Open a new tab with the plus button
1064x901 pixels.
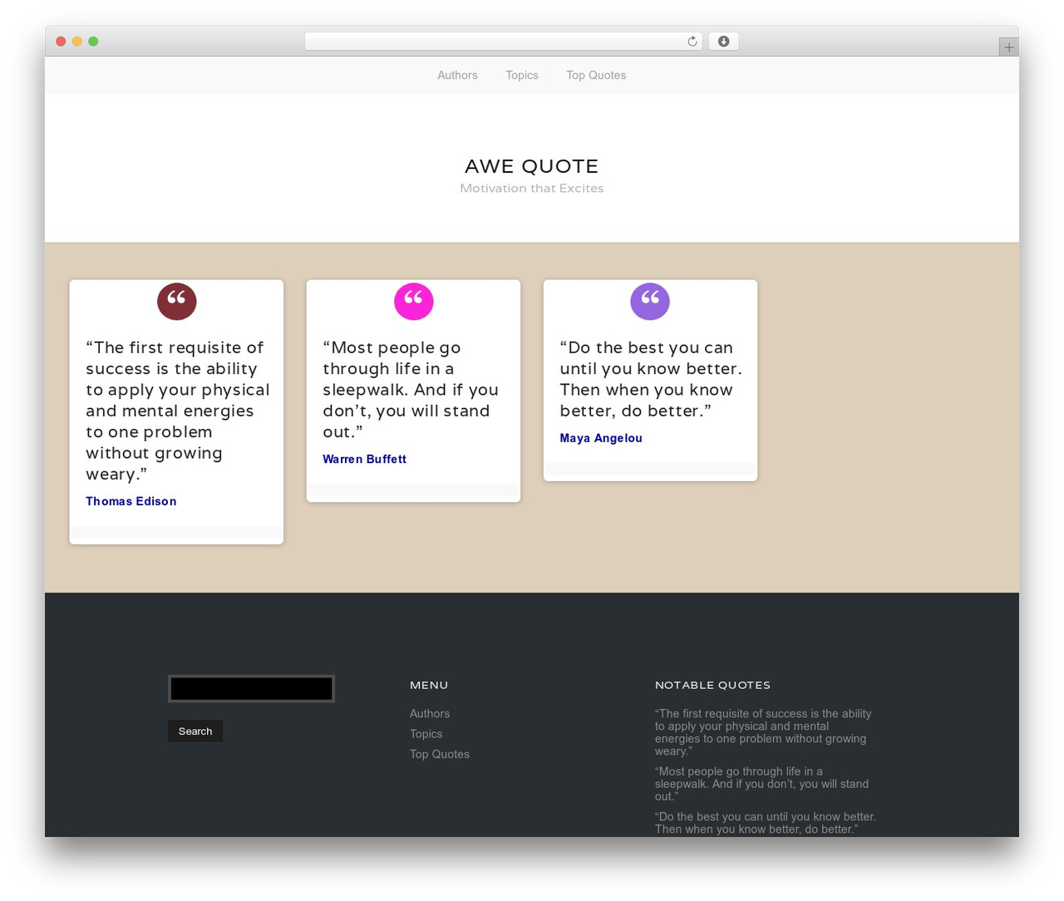click(x=1008, y=47)
